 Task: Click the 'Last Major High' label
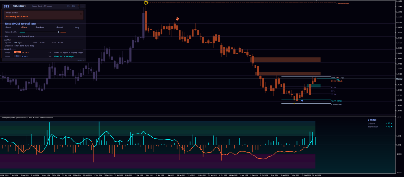[x=343, y=4]
